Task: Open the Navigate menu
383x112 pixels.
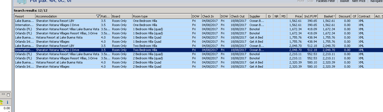Action: click(376, 1)
